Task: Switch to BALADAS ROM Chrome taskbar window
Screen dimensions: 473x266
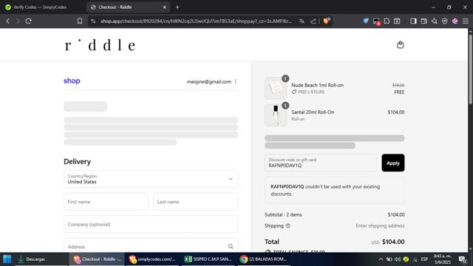Action: click(263, 259)
